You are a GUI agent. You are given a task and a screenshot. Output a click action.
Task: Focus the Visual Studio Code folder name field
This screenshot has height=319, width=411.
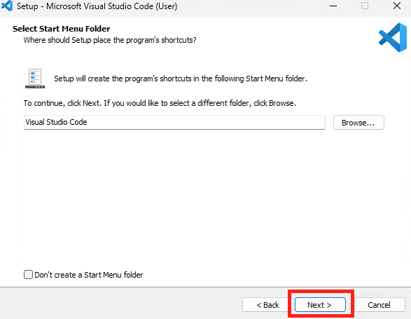coord(174,122)
